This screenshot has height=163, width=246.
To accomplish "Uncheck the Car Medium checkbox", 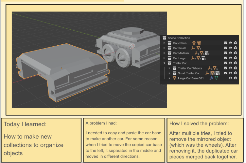I will point(225,53).
